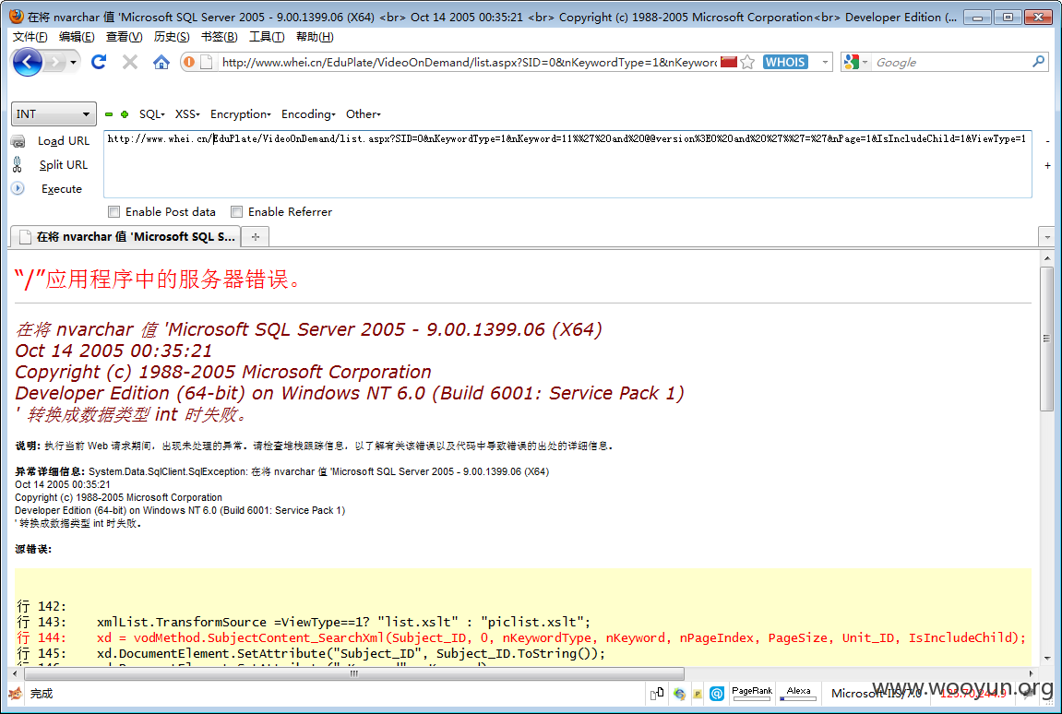Image resolution: width=1062 pixels, height=714 pixels.
Task: Click the WHOIS button in address bar
Action: click(x=786, y=63)
